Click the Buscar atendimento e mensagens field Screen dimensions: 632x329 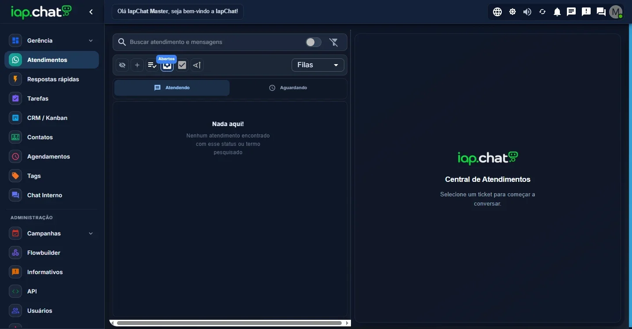point(216,42)
